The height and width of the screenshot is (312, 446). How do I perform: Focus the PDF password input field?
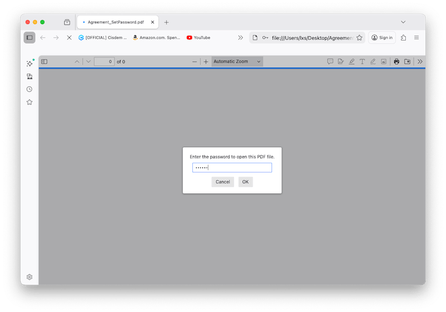(232, 168)
